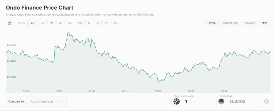
Task: Switch to the Market Cap chart
Action: pyautogui.click(x=230, y=23)
